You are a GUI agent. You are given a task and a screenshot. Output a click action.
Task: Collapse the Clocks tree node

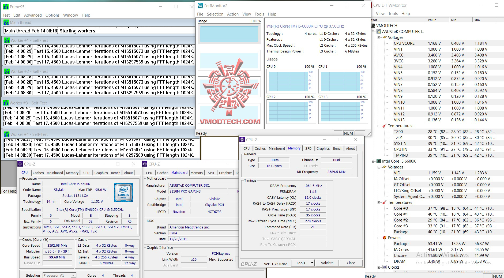pyautogui.click(x=379, y=267)
